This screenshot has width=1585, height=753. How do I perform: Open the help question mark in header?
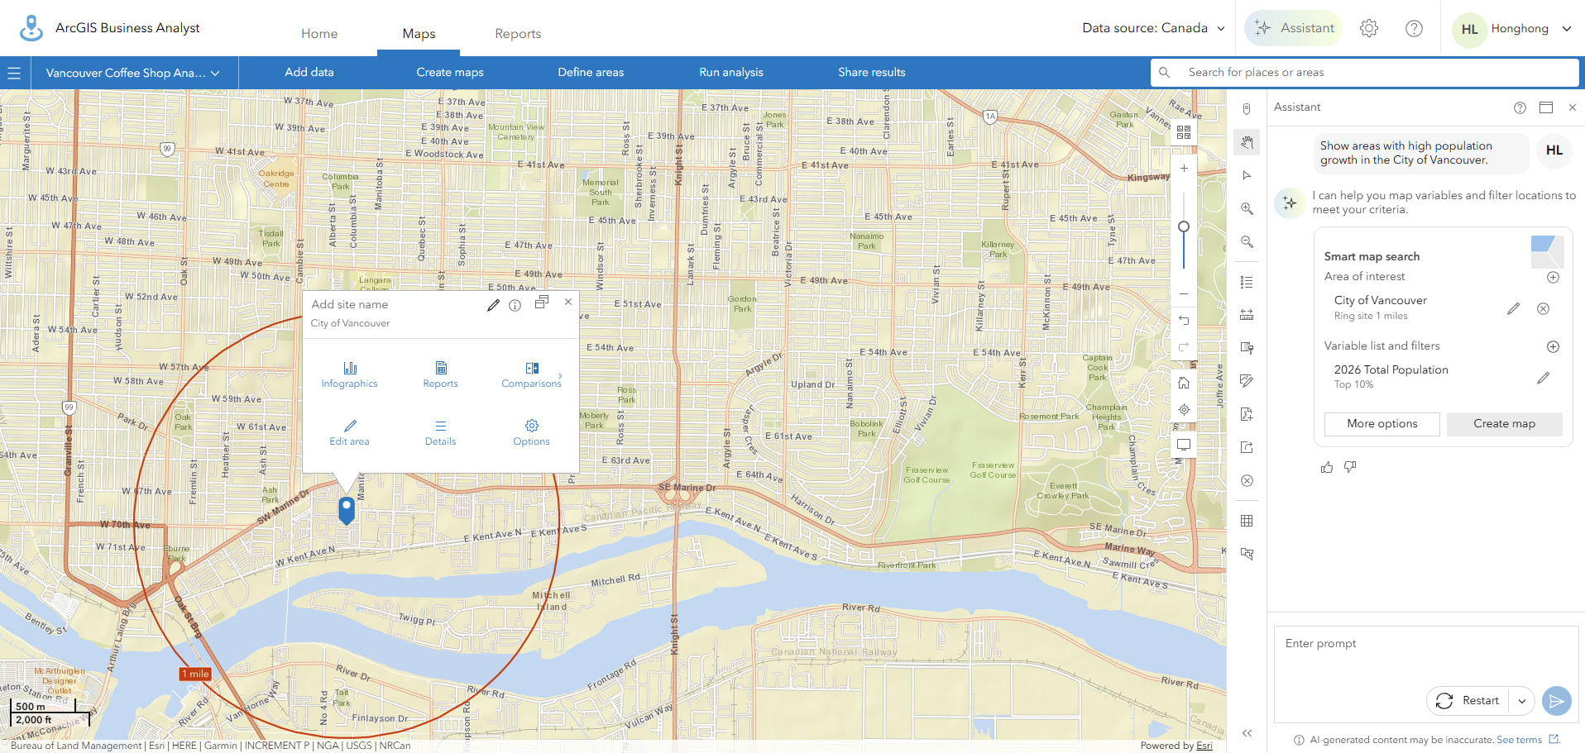[1415, 28]
